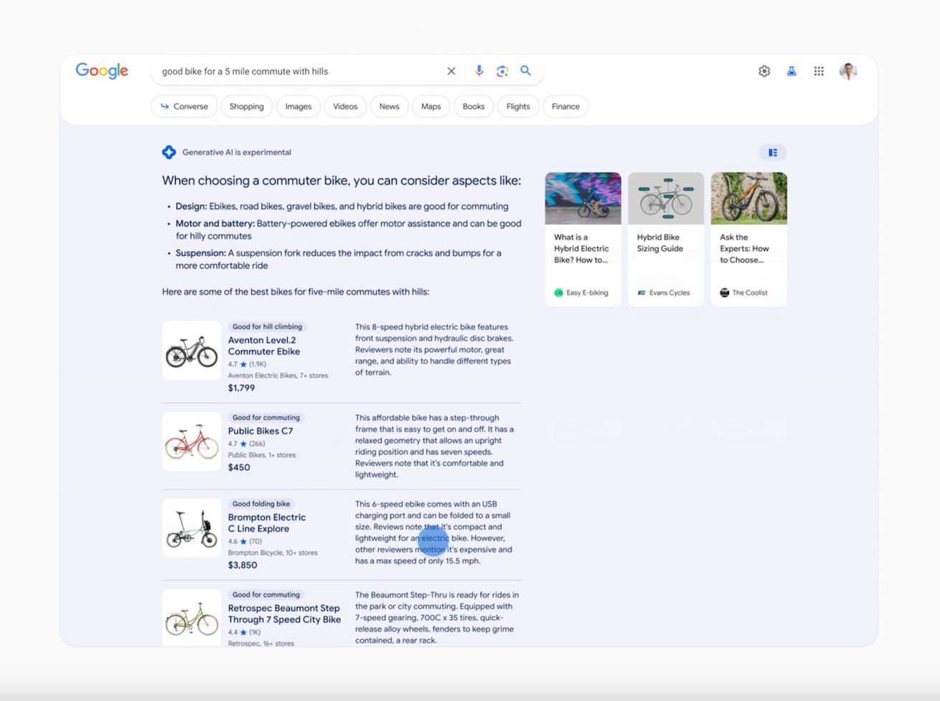Open the Maps filter chip
Screen dimensions: 940x701
pos(431,106)
